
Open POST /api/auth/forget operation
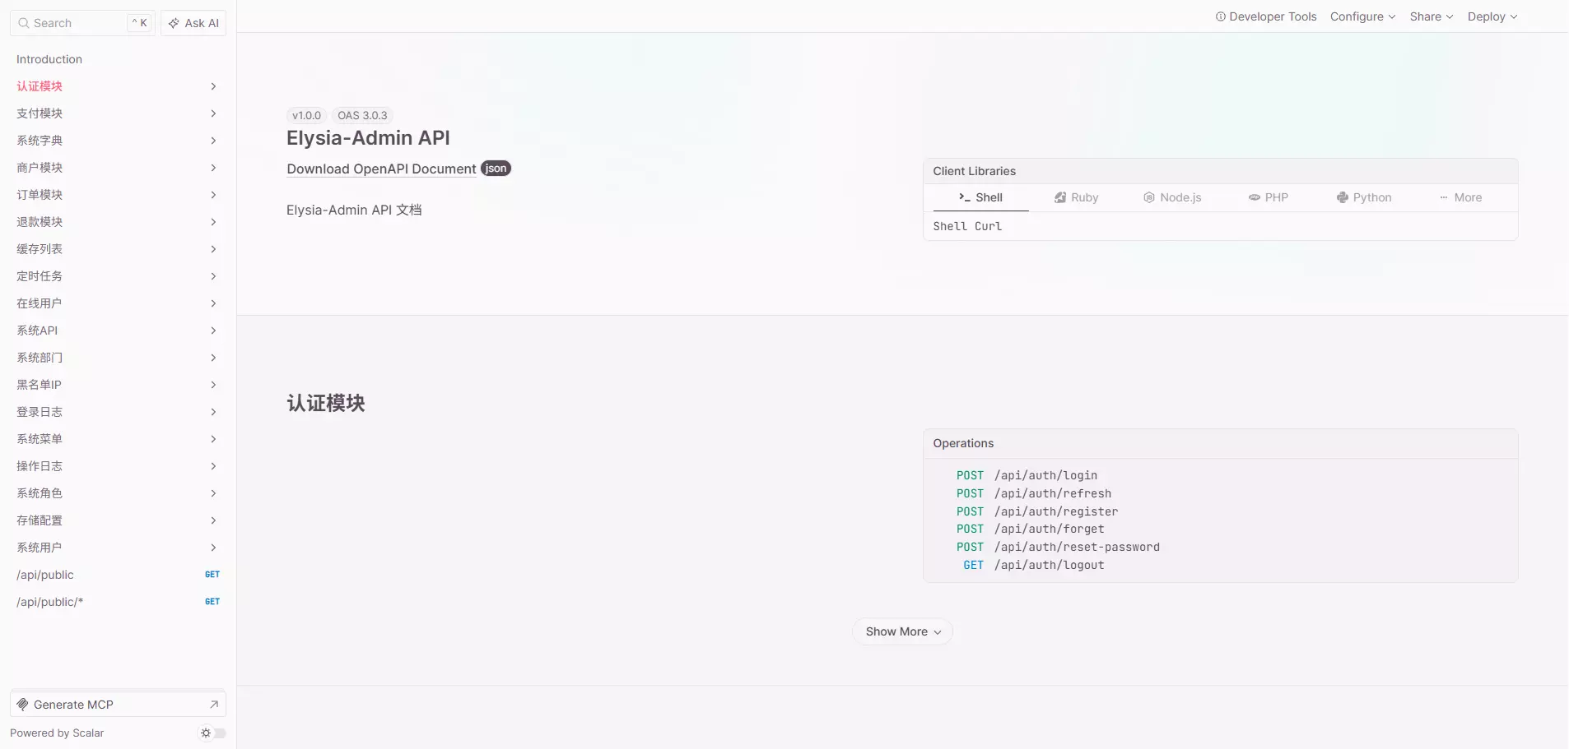1030,529
